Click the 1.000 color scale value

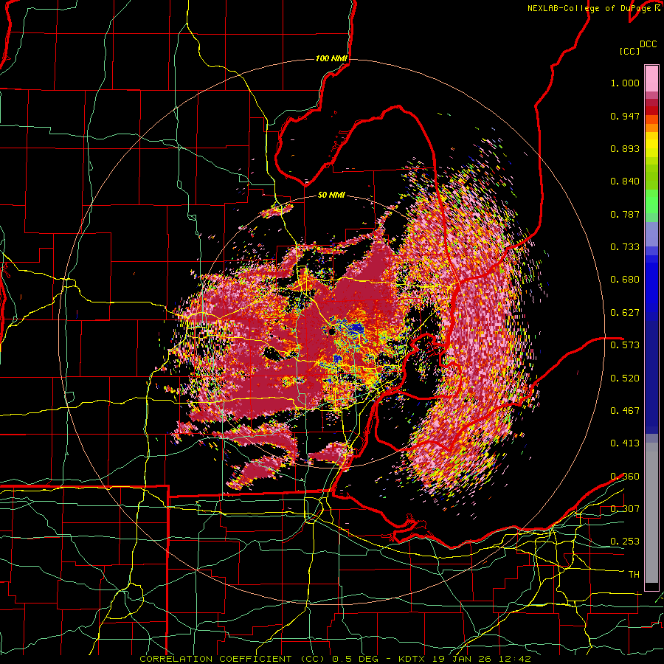[625, 83]
